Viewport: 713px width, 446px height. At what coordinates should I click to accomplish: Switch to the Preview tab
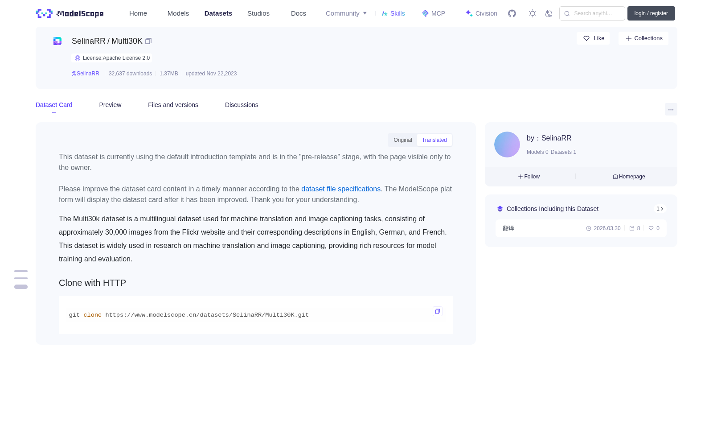click(110, 105)
